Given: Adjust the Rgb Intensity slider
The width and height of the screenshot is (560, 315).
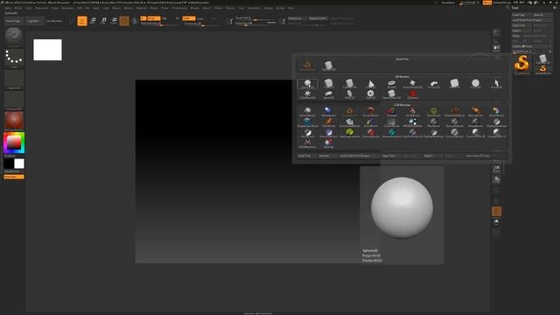Looking at the screenshot, I should (159, 24).
